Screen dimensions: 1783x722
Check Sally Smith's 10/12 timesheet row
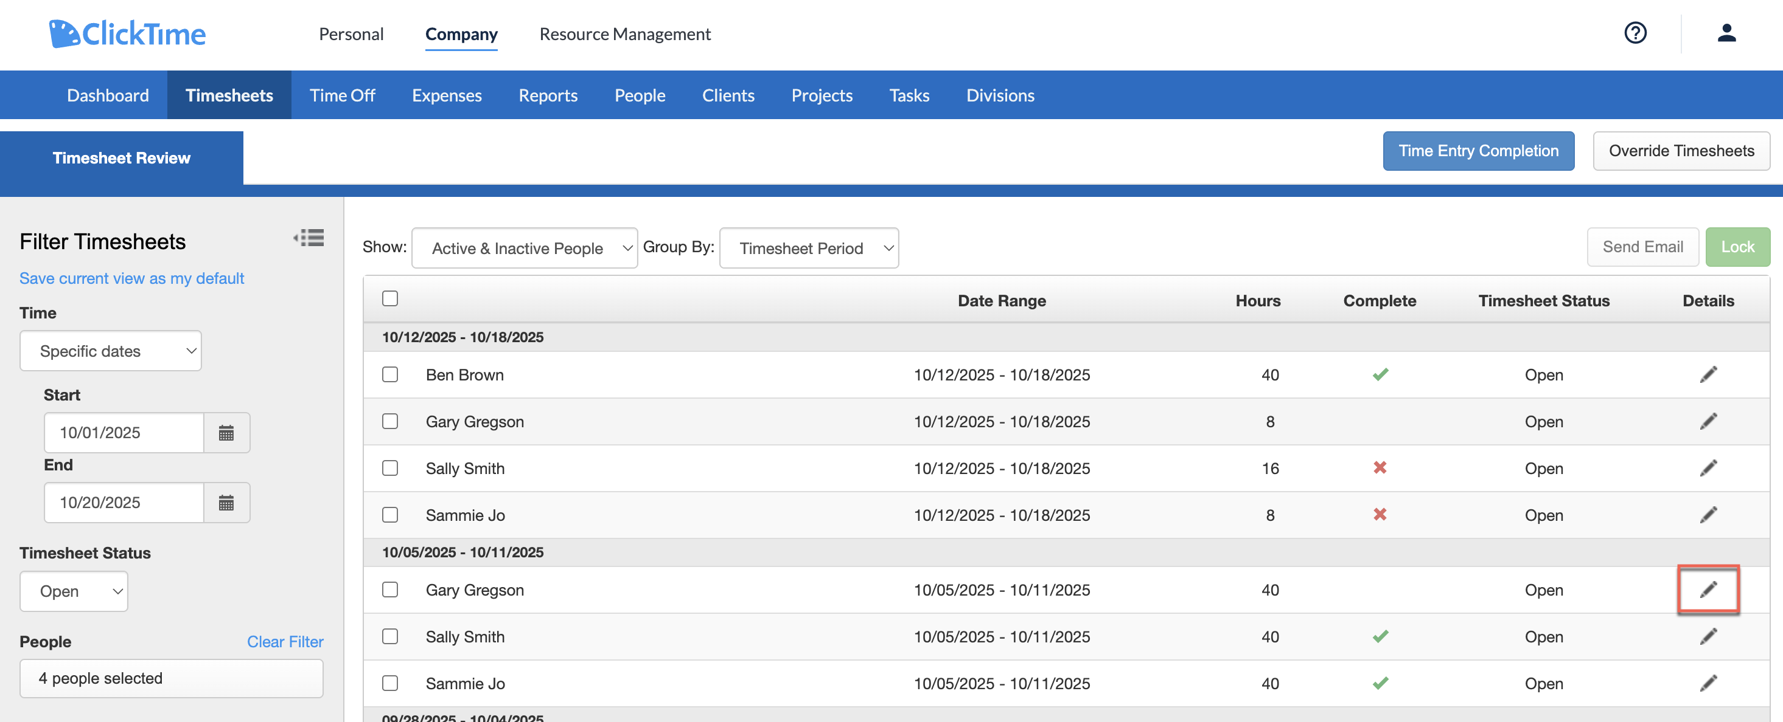pos(391,468)
